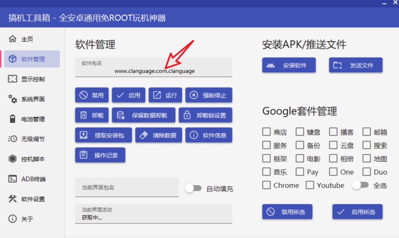Click the 禁用所选 button
Viewport: 399px width, 238px height.
(287, 211)
